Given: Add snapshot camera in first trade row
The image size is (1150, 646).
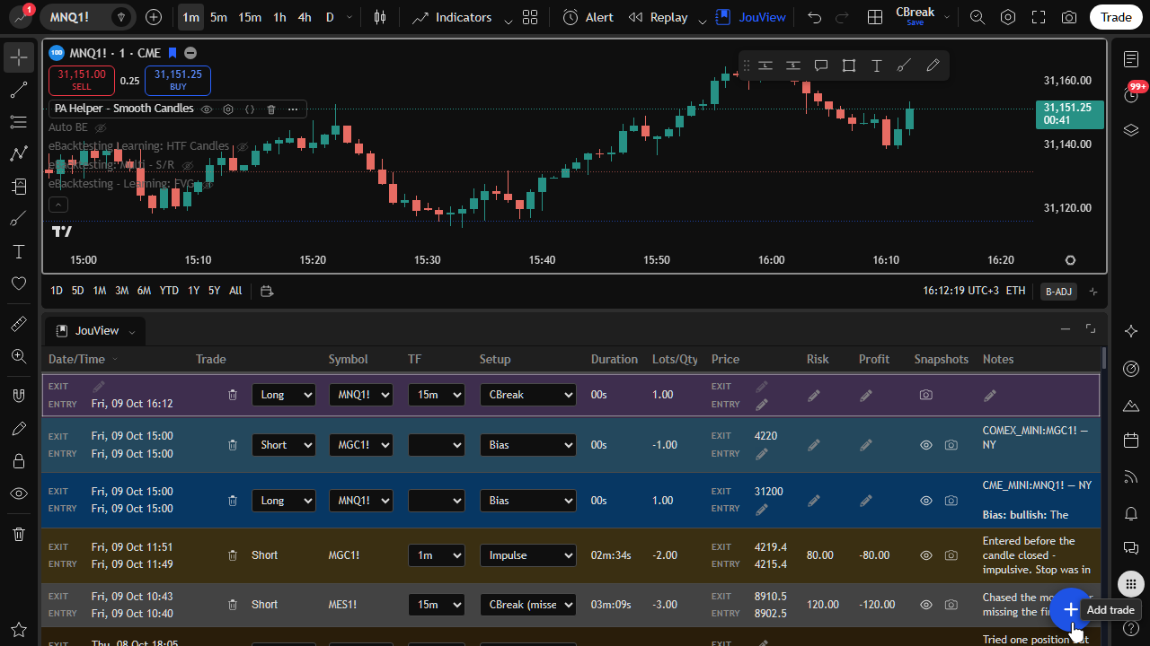Looking at the screenshot, I should [x=926, y=395].
